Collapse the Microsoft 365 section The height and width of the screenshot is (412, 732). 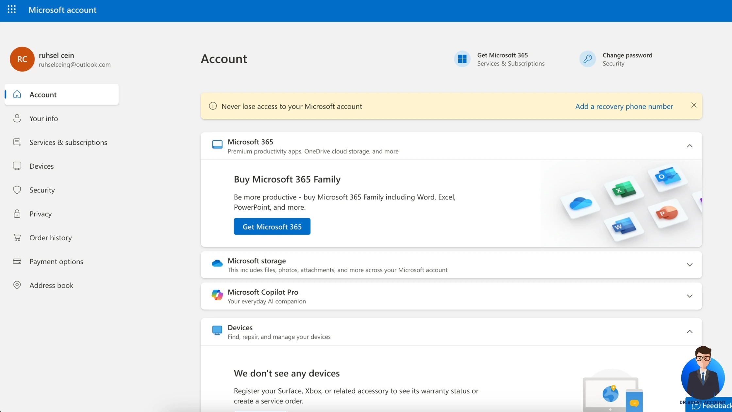[x=690, y=146]
